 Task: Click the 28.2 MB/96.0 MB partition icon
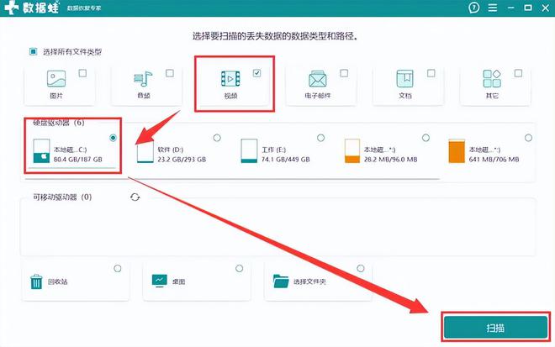[352, 151]
